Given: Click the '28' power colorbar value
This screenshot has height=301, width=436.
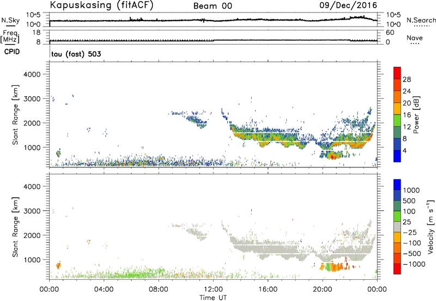Looking at the screenshot, I should [407, 79].
